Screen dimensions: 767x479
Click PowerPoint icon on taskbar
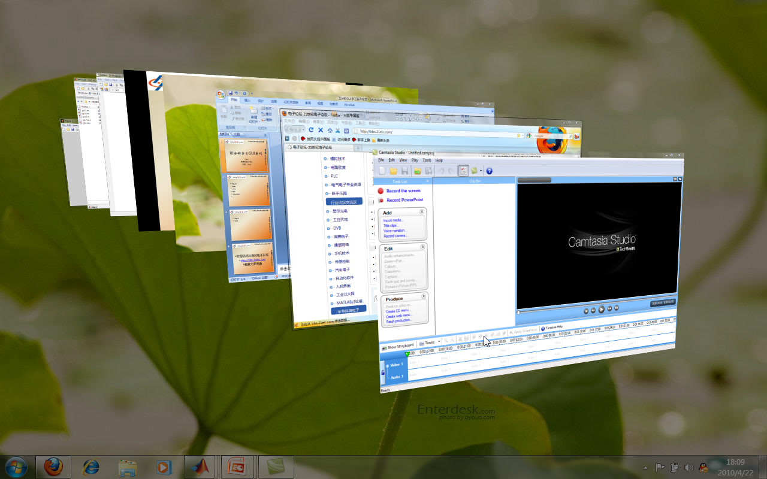point(237,466)
